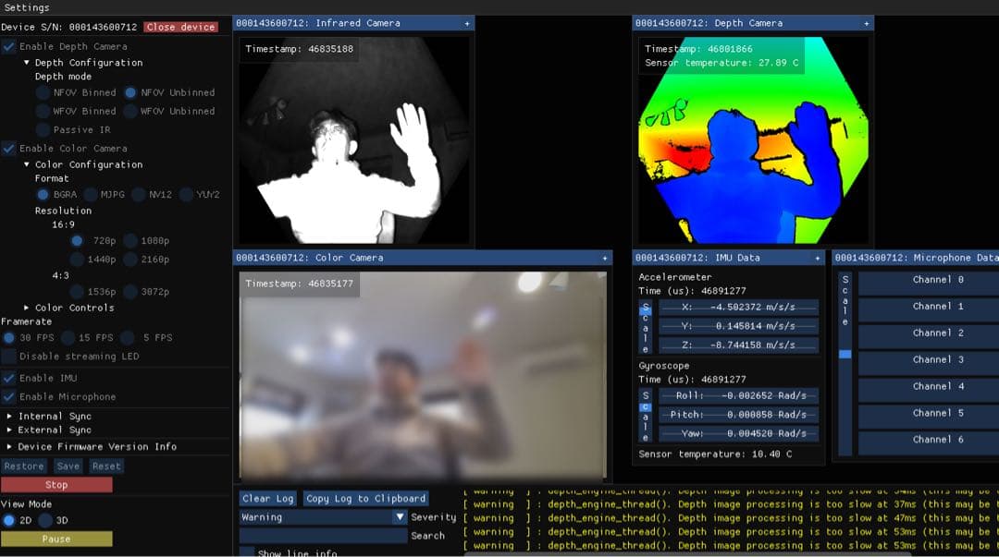Uncheck Enable Depth Camera
The width and height of the screenshot is (999, 557).
pyautogui.click(x=9, y=46)
